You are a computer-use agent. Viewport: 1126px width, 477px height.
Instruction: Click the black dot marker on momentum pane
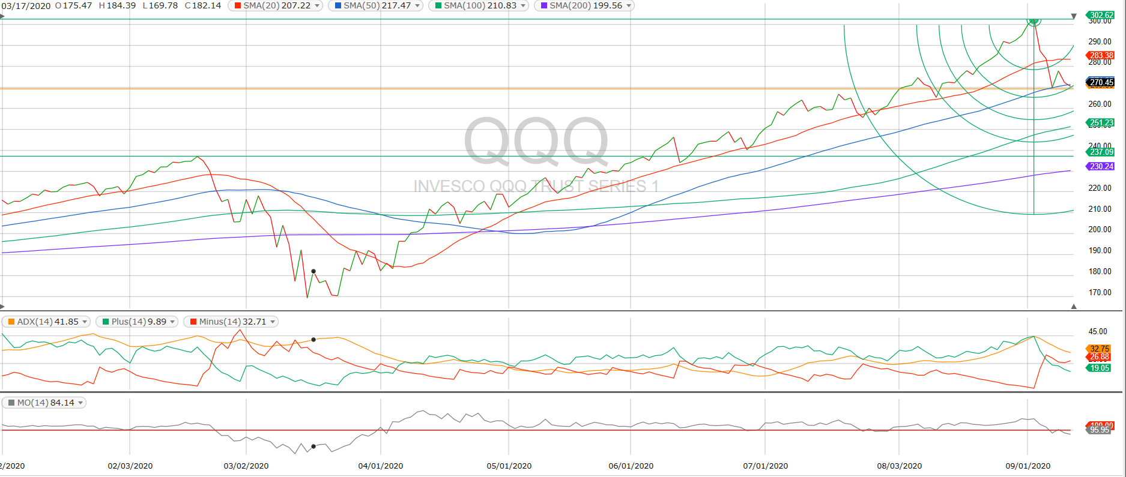pos(313,446)
